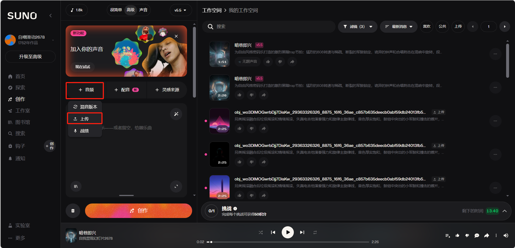
Task: Select 上传 from the audio menu
Action: 84,119
